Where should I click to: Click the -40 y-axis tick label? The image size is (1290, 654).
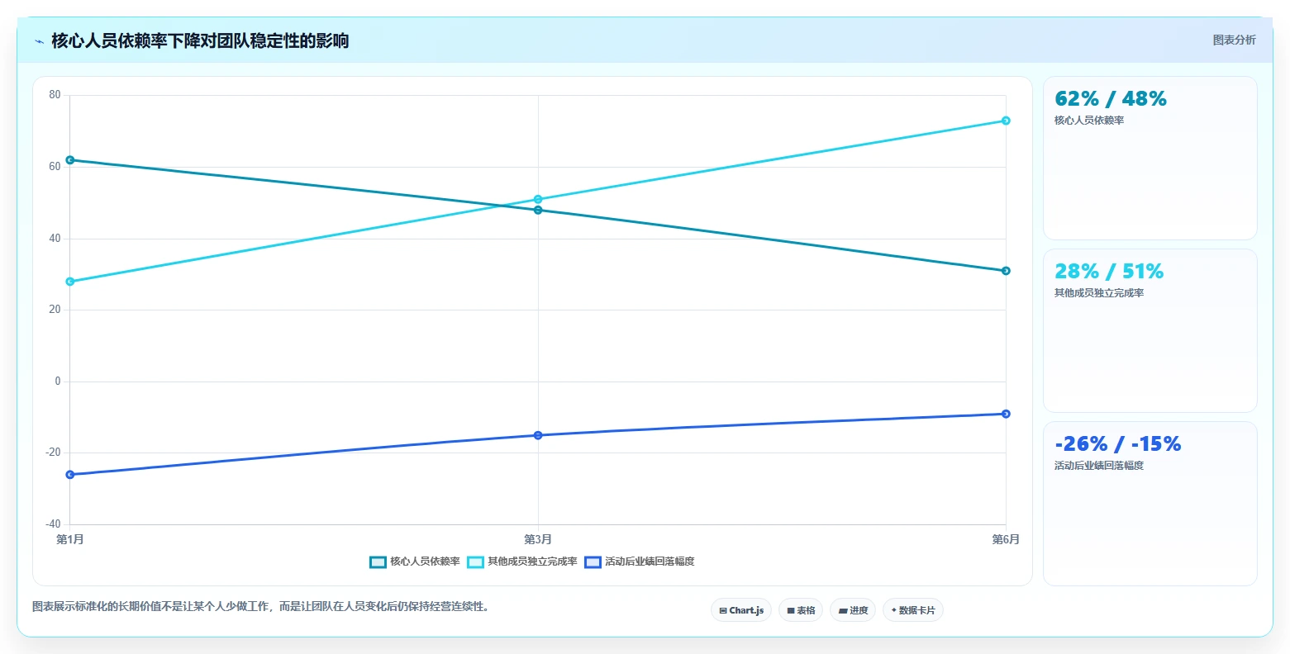coord(53,524)
